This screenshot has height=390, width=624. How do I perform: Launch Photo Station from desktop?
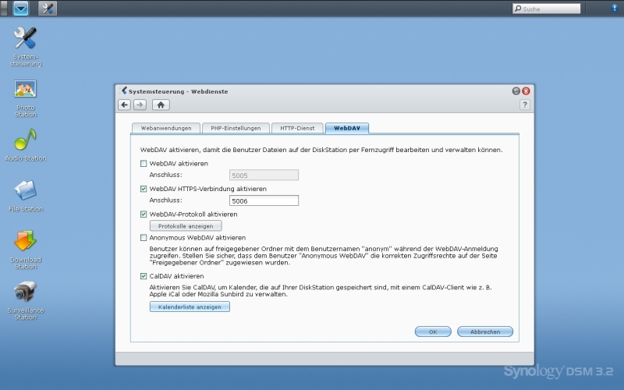(x=26, y=89)
